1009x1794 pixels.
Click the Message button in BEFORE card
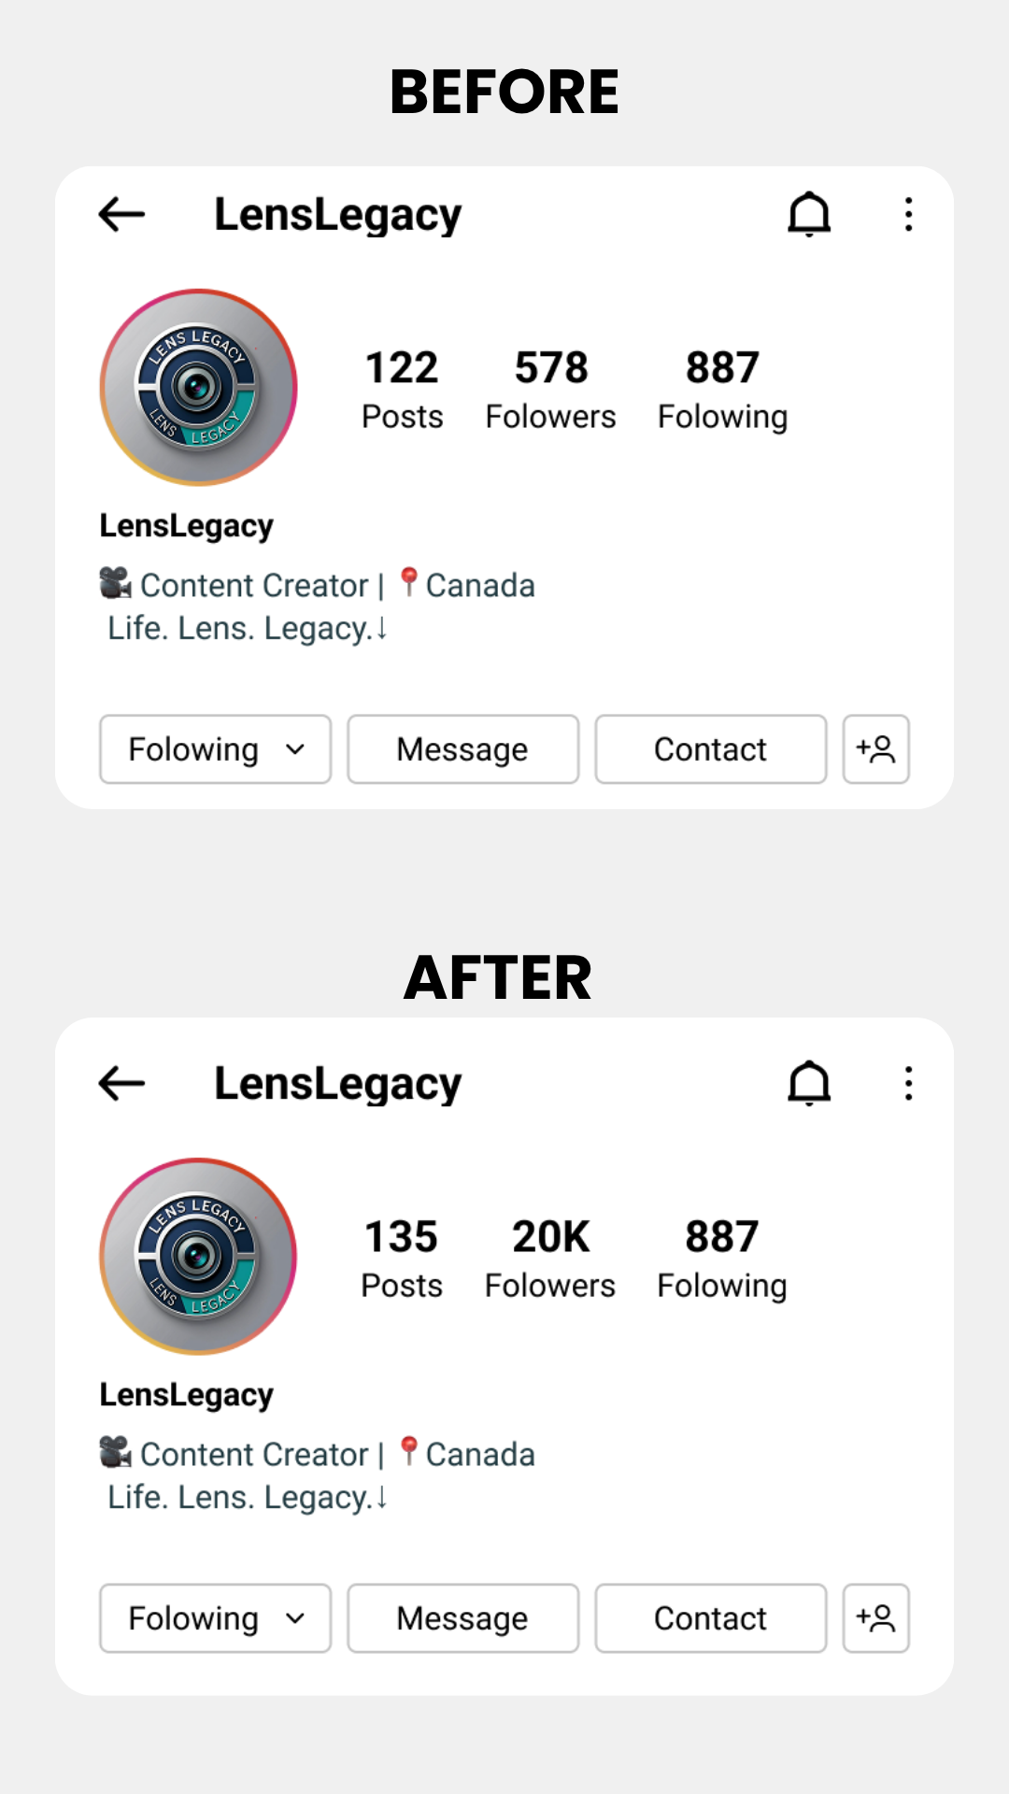463,749
